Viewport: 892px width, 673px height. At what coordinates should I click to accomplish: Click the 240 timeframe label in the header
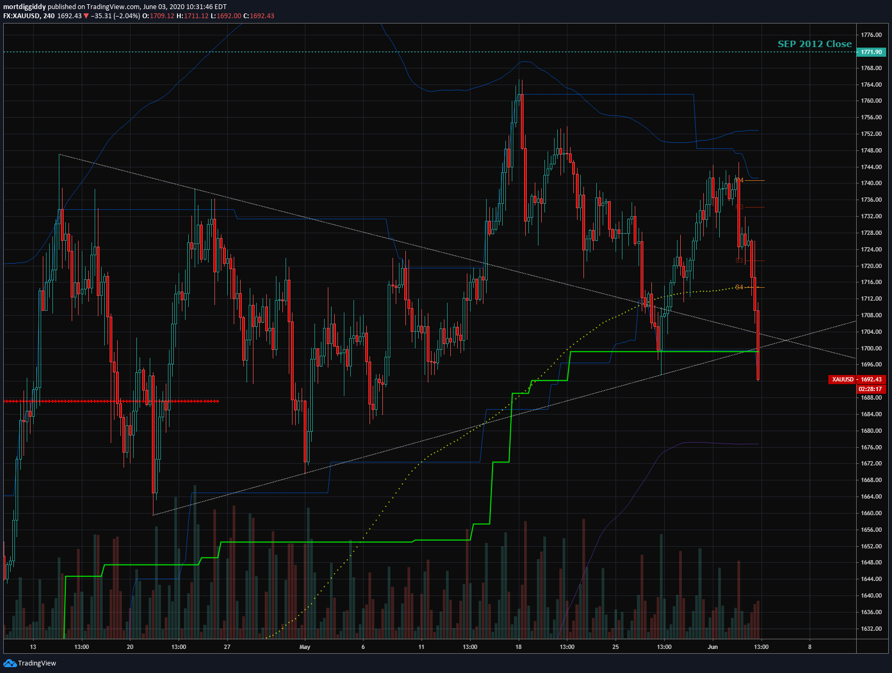click(49, 16)
